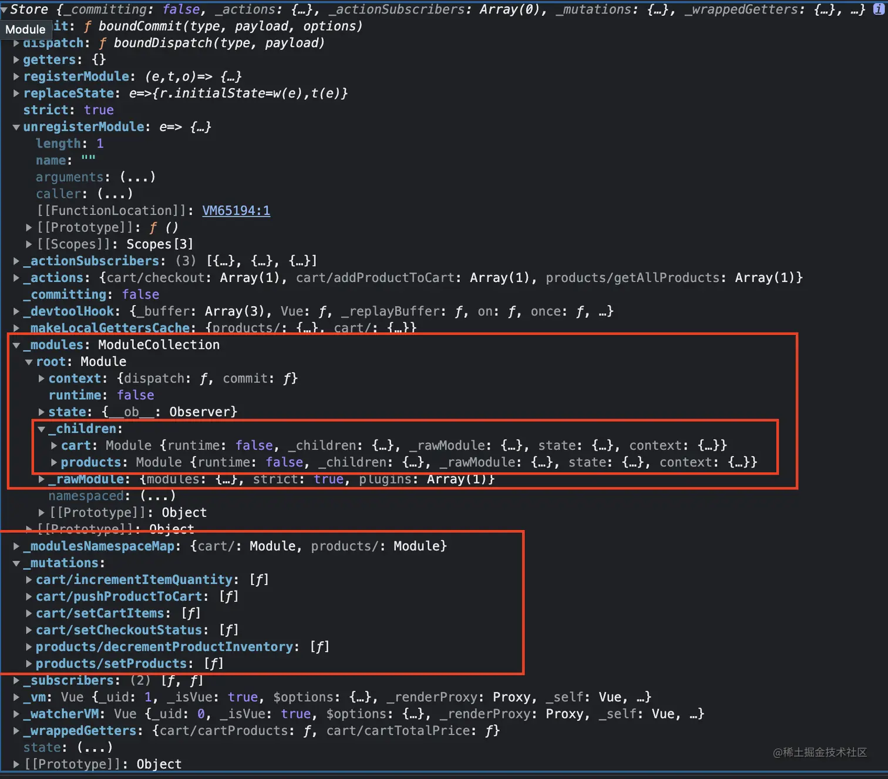The width and height of the screenshot is (888, 779).
Task: Collapse the _children node
Action: point(42,429)
